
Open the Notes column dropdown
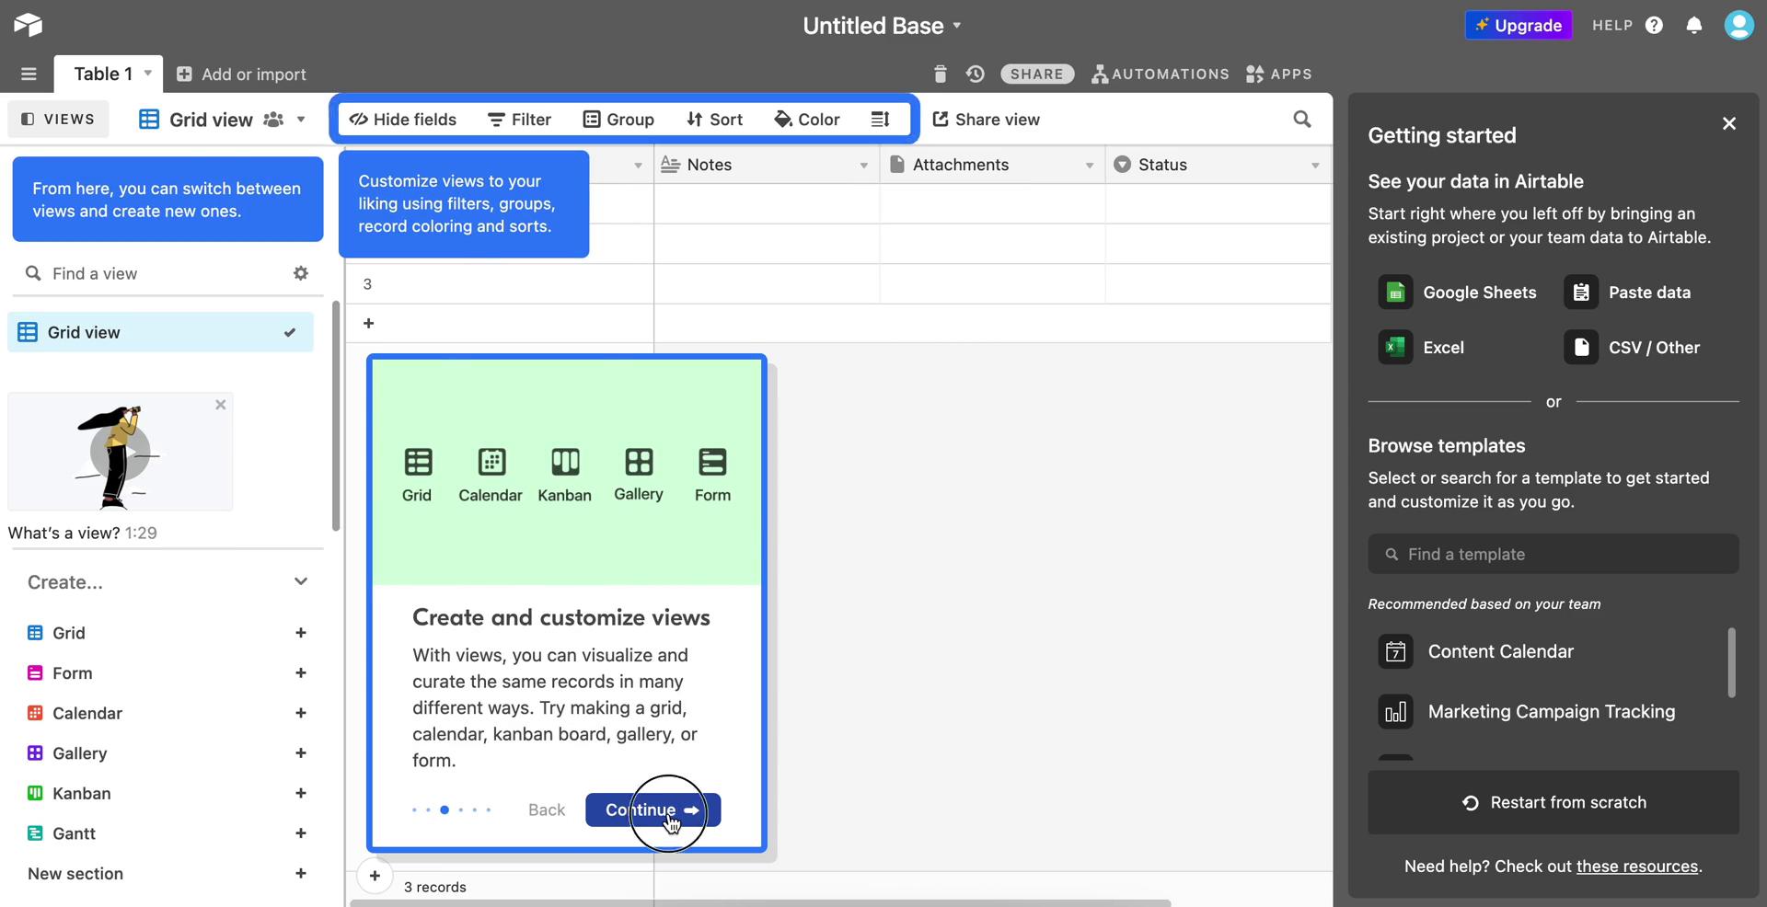pyautogui.click(x=863, y=166)
